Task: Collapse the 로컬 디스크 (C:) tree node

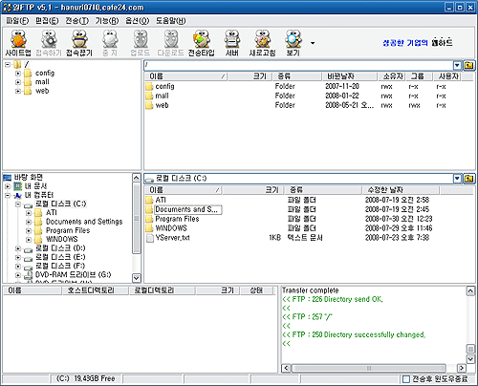Action: coord(18,204)
